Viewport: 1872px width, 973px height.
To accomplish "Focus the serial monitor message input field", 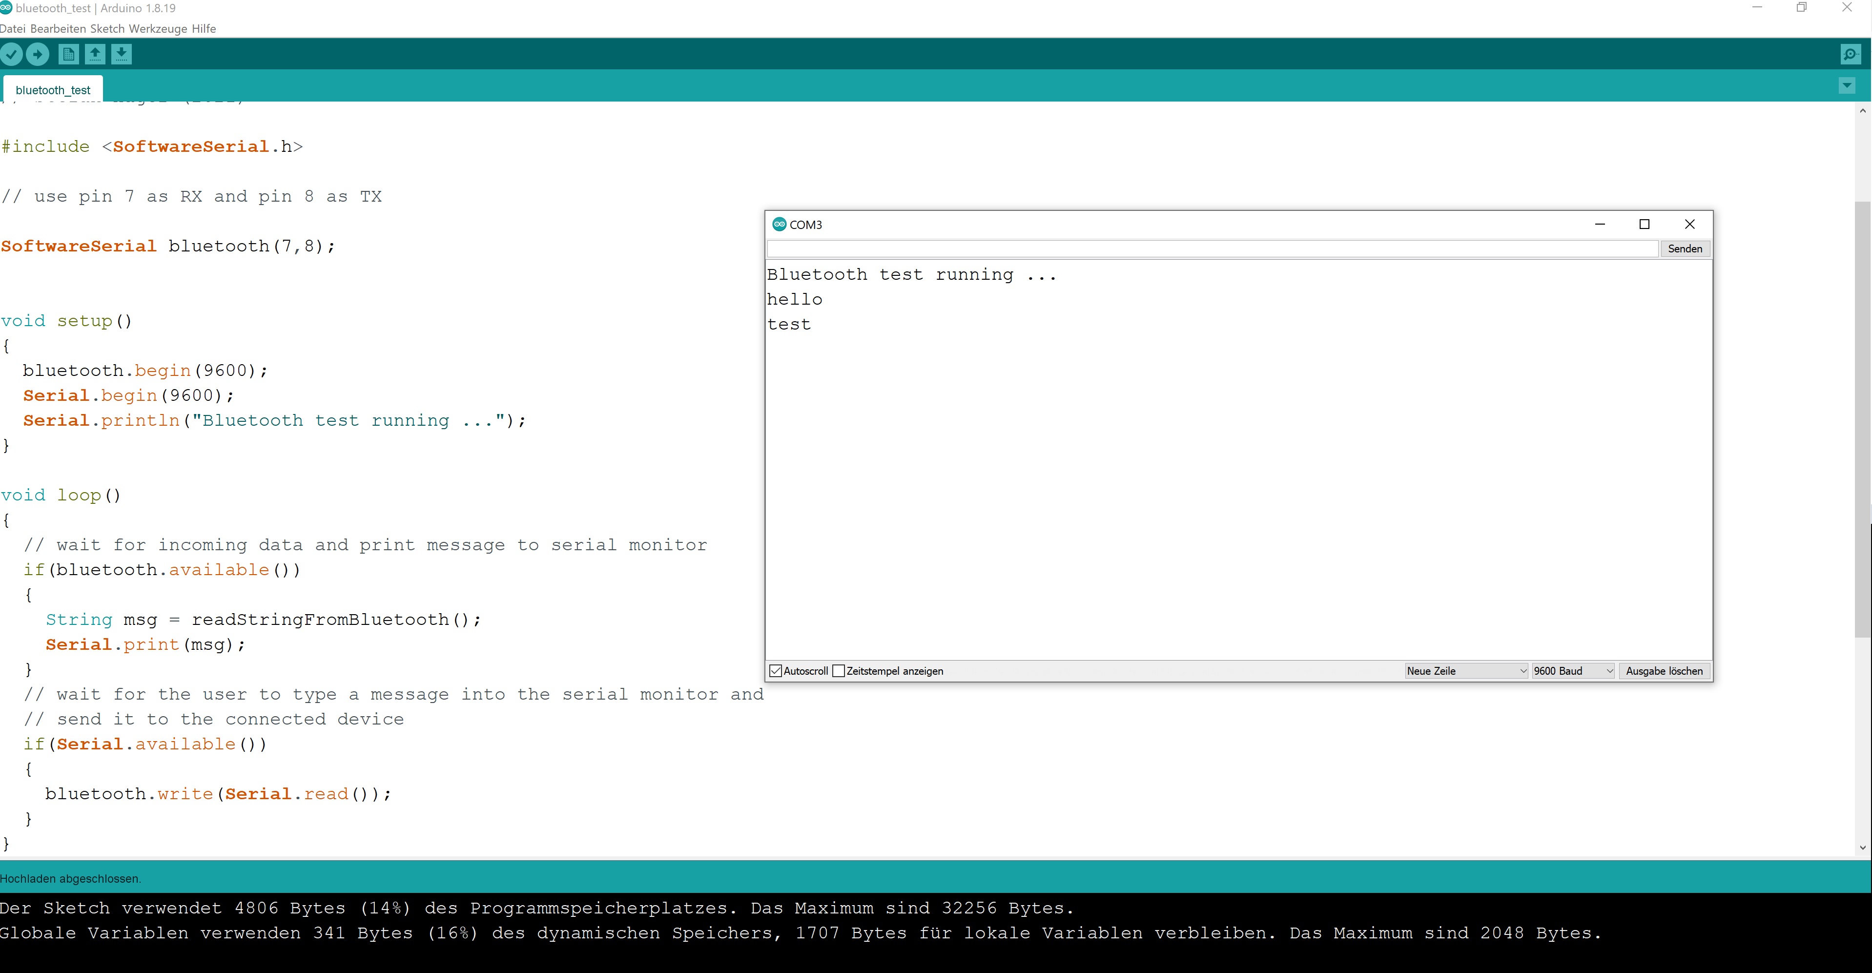I will click(1212, 248).
